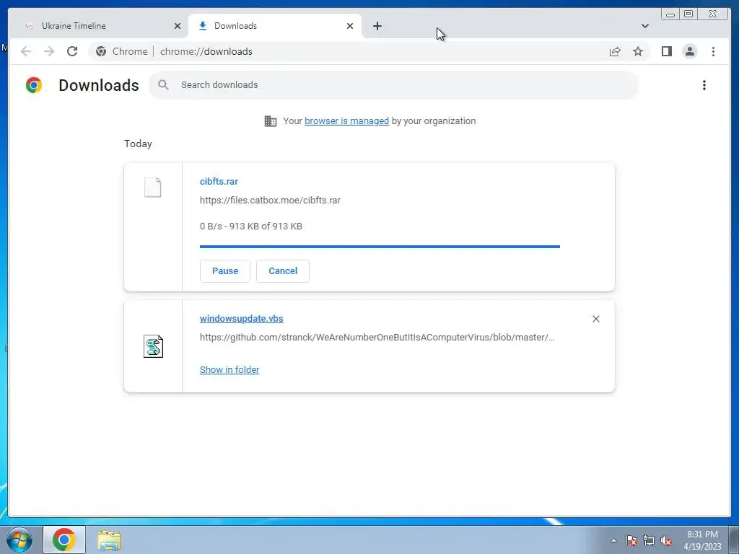Image resolution: width=739 pixels, height=554 pixels.
Task: Click the search magnifier icon
Action: click(x=163, y=85)
